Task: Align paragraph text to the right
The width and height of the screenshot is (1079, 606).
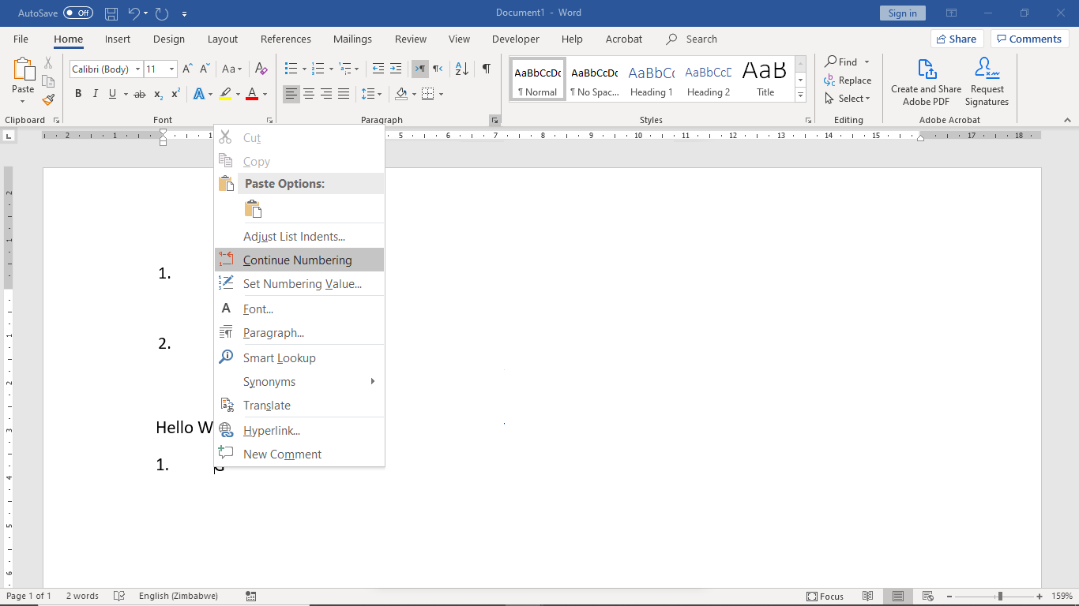Action: pyautogui.click(x=326, y=94)
